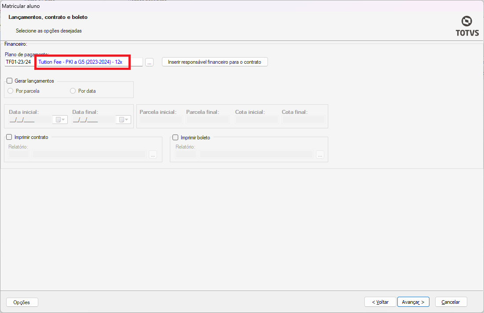Click boleto Relatório code field
The image size is (484, 313).
click(x=186, y=154)
